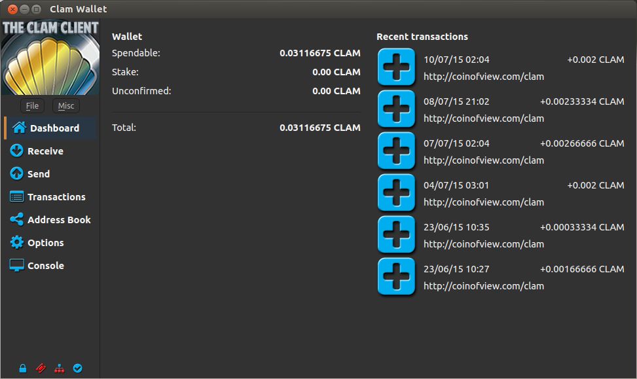Click the sync checkmark status icon
This screenshot has height=379, width=637.
pyautogui.click(x=78, y=369)
